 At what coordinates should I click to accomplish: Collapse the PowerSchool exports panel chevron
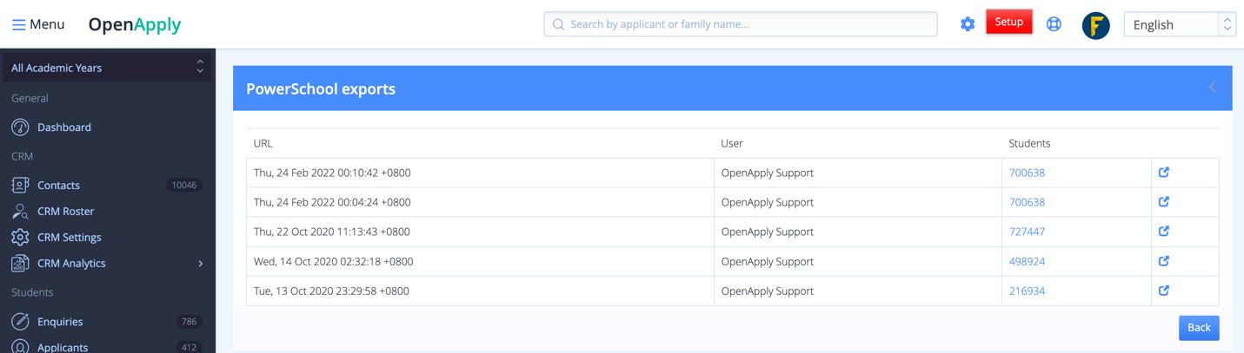click(x=1213, y=87)
